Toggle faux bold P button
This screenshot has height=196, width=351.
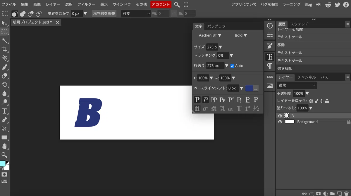click(197, 100)
